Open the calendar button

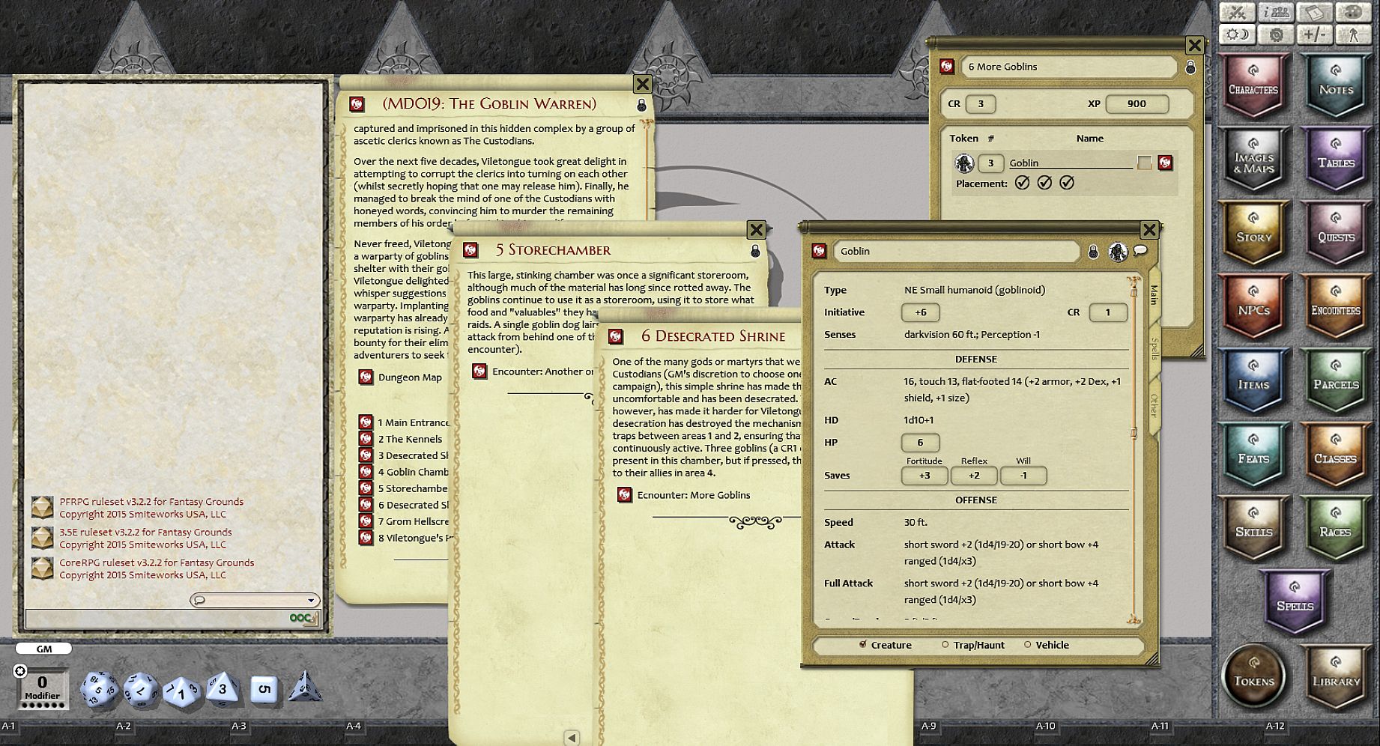tap(1315, 13)
